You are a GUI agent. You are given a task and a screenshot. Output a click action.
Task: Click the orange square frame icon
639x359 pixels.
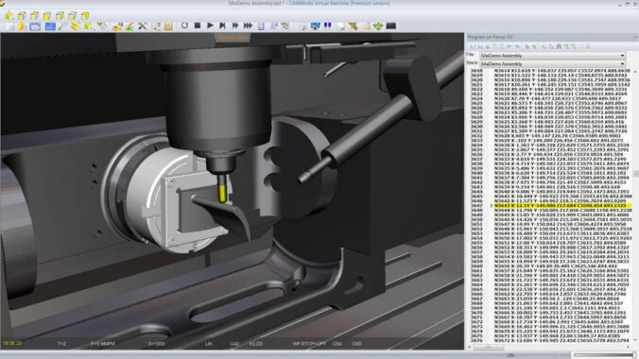point(168,26)
